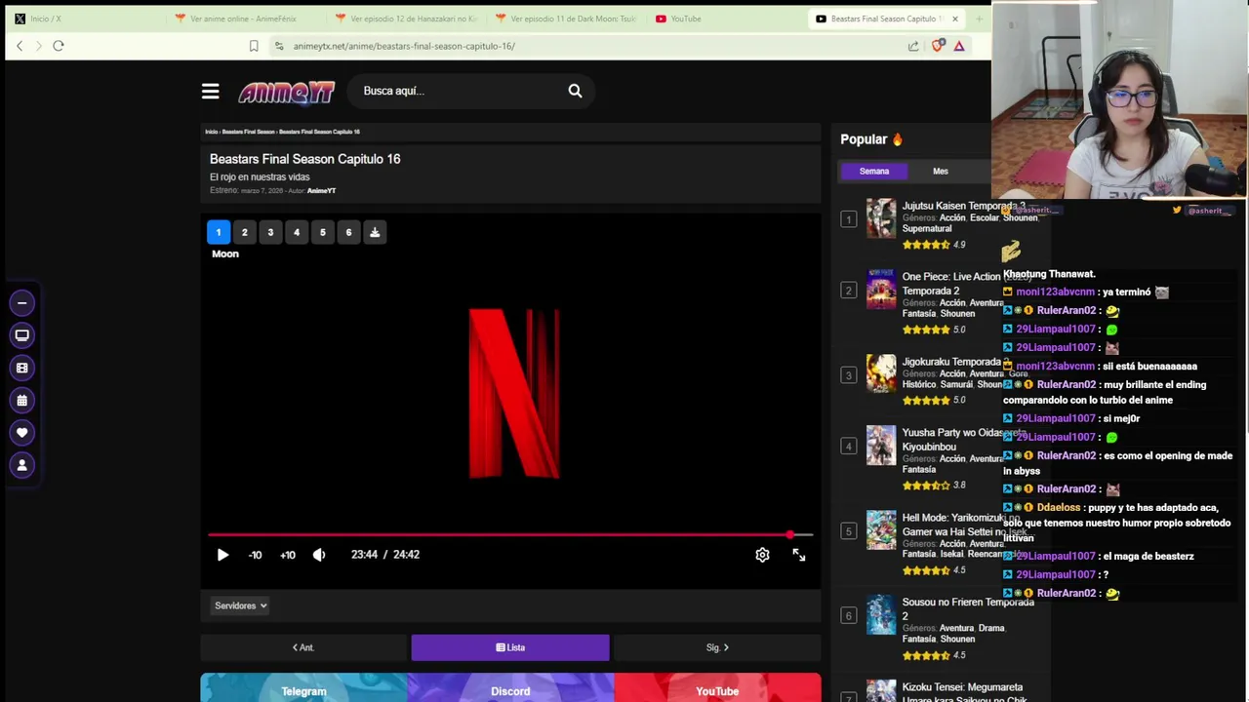Open 'Sousou no Frieren Temporada 2' title

[966, 608]
